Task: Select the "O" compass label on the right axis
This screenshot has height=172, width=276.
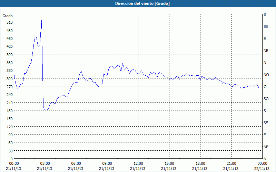Action: pos(265,87)
